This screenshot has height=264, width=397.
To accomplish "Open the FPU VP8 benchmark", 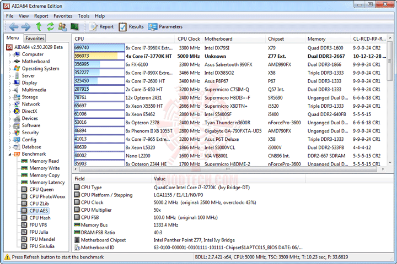I will 38,225.
